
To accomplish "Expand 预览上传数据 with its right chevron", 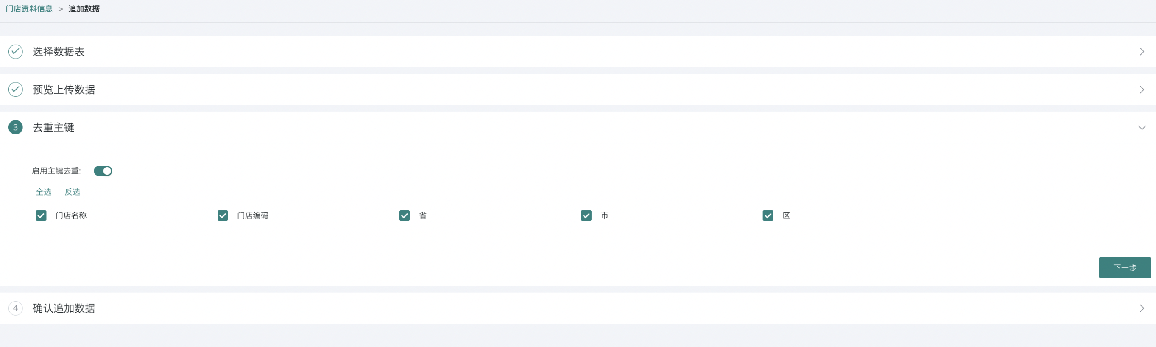I will pos(1142,90).
